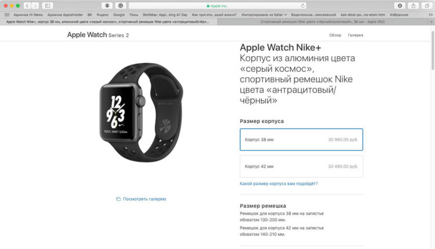The height and width of the screenshot is (249, 435).
Task: Reload the page with refresh icon
Action: (x=303, y=6)
